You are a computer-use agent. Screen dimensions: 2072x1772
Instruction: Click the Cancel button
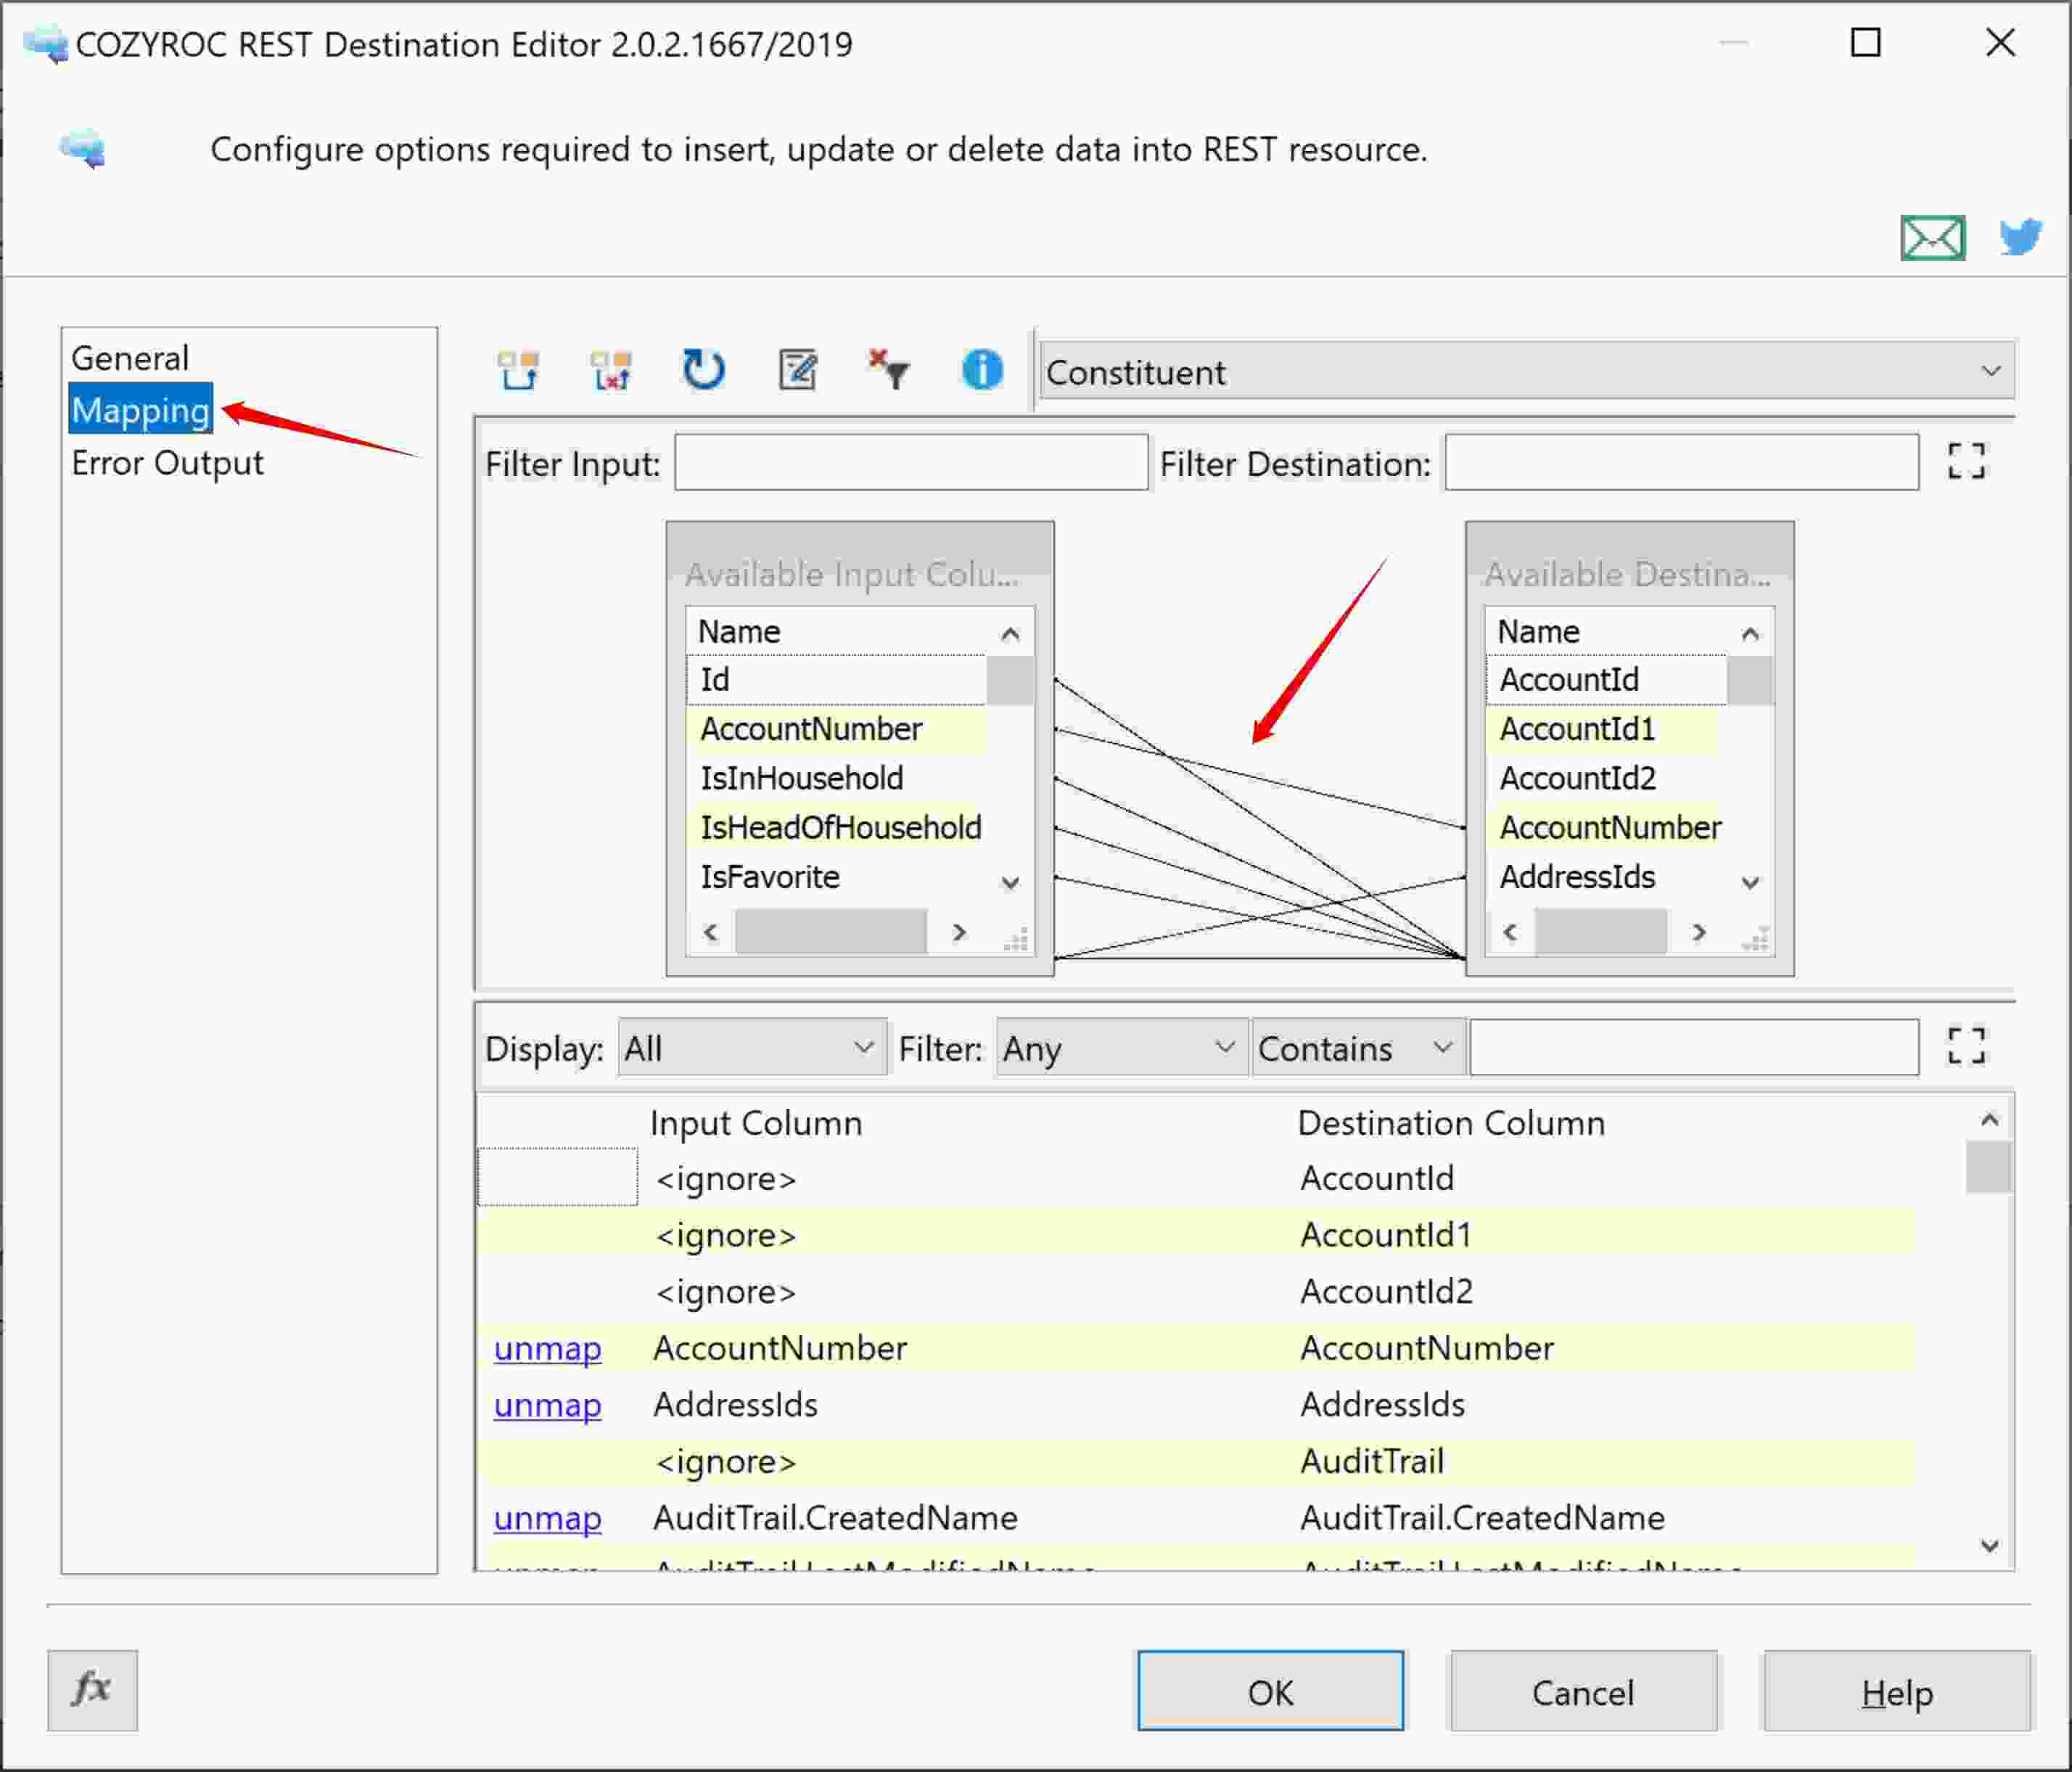(x=1583, y=1691)
